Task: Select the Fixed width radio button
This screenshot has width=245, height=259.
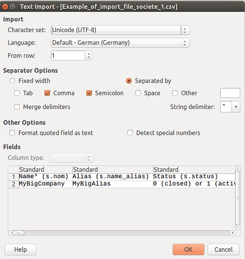Action: [x=12, y=81]
